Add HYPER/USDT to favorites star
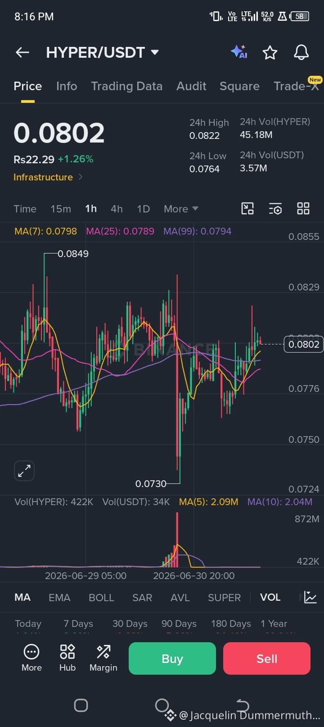 (270, 52)
